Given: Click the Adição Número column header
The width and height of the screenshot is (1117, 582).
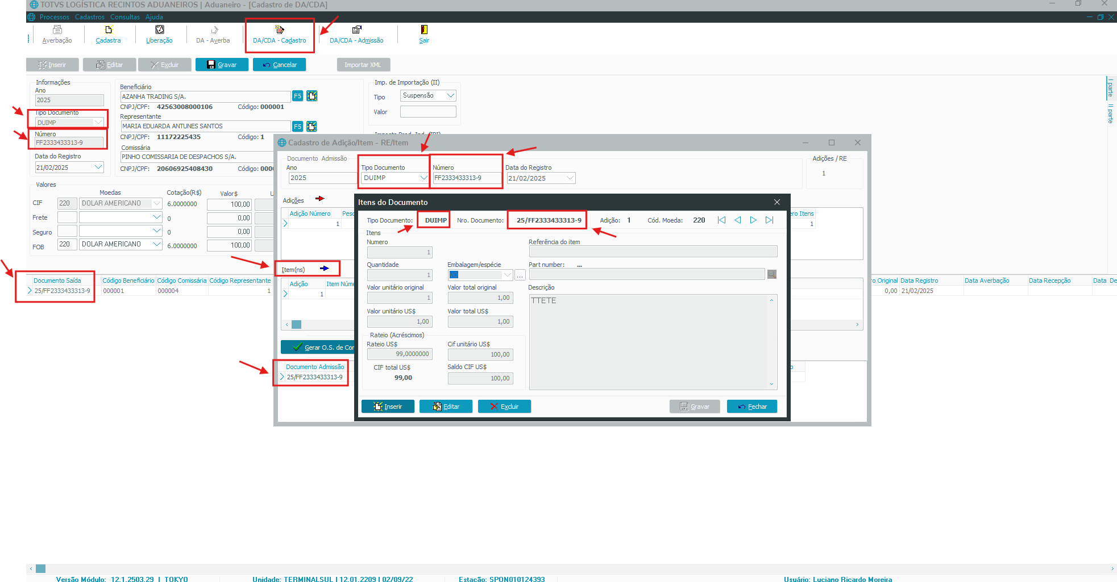Looking at the screenshot, I should [310, 213].
